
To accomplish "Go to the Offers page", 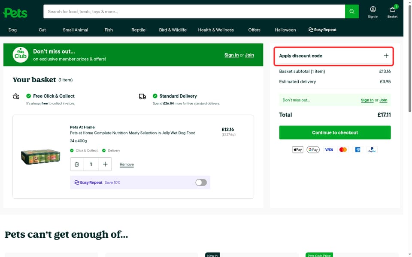I will (254, 30).
